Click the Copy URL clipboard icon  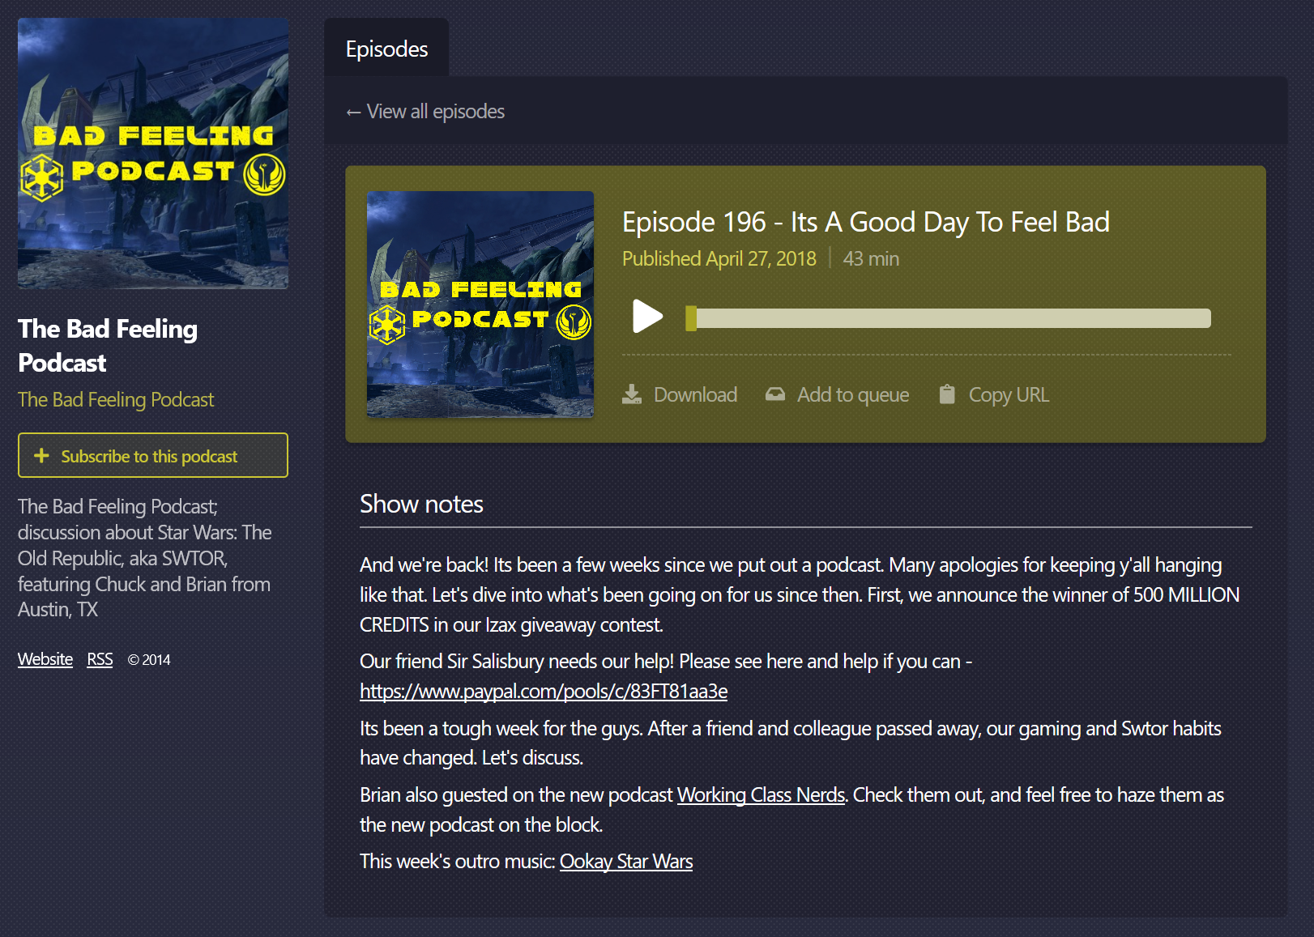(x=947, y=394)
